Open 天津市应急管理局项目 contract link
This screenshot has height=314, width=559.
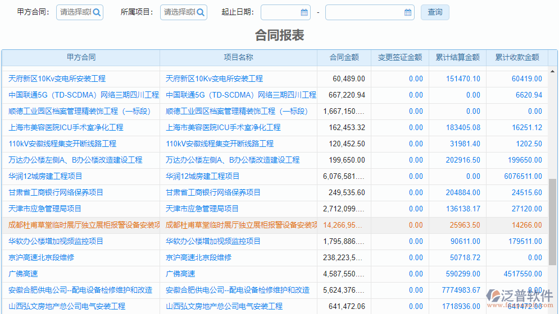coord(45,209)
